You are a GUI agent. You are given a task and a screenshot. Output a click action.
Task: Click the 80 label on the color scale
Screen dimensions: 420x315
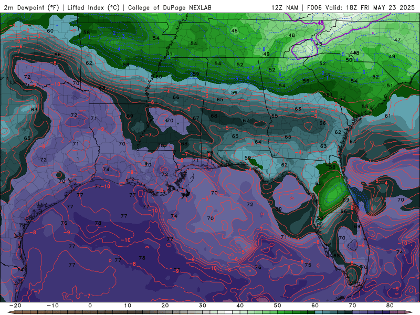click(390, 306)
